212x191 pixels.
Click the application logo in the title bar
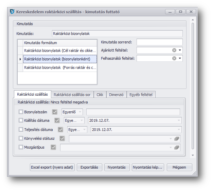tap(12, 12)
